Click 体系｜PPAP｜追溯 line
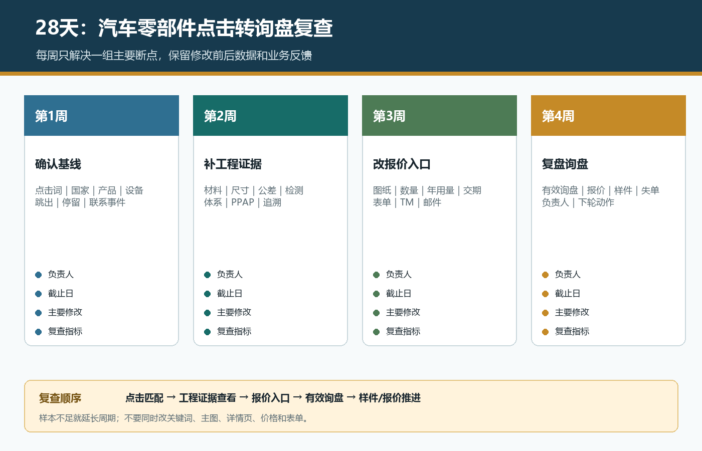Image resolution: width=702 pixels, height=451 pixels. 243,202
